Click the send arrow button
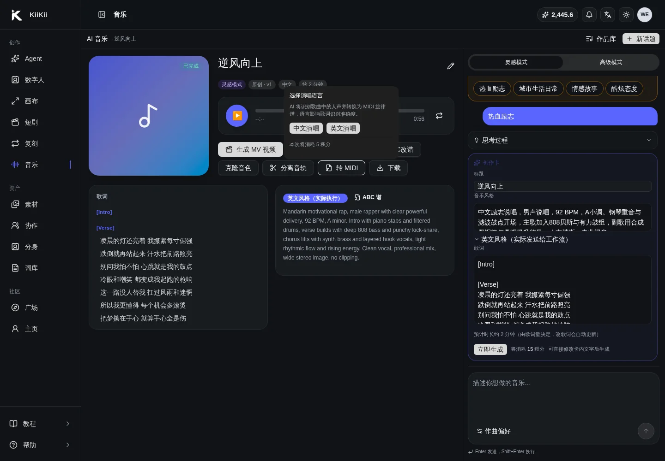 coord(646,431)
